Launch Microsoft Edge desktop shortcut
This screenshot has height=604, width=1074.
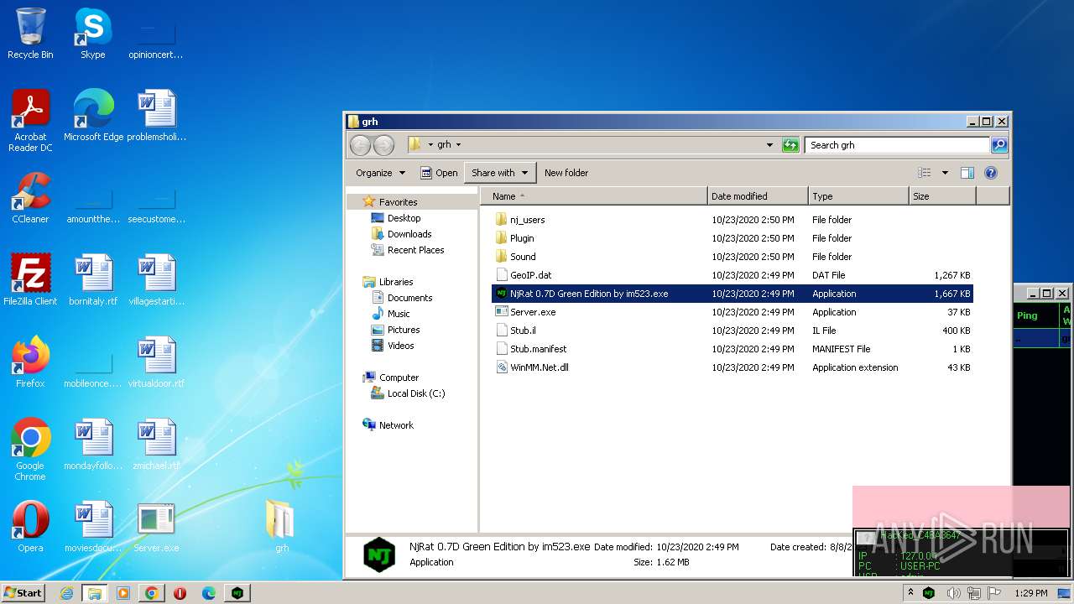93,116
